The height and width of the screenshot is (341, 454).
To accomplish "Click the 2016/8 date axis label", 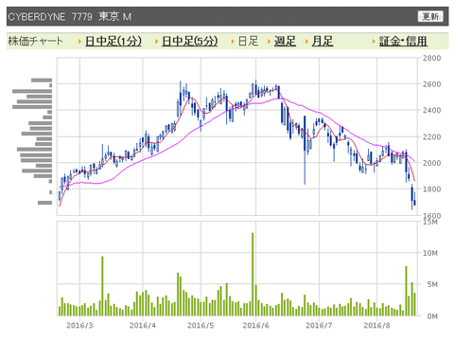I will point(376,325).
